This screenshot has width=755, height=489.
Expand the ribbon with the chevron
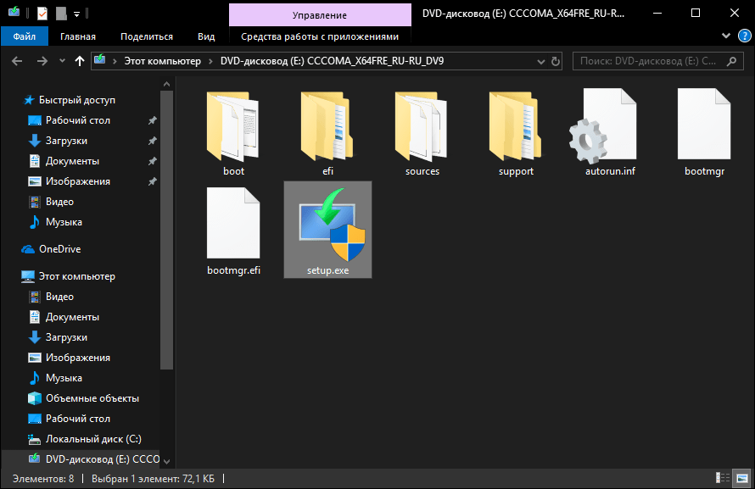[726, 36]
